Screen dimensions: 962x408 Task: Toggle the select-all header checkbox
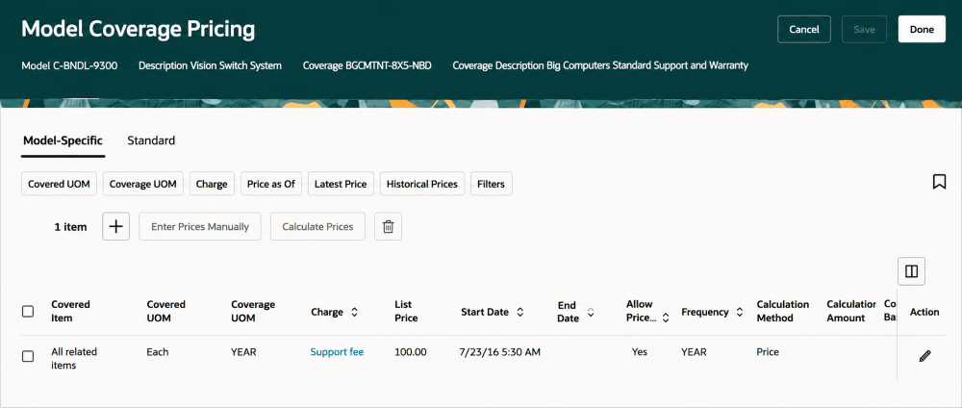click(x=28, y=312)
